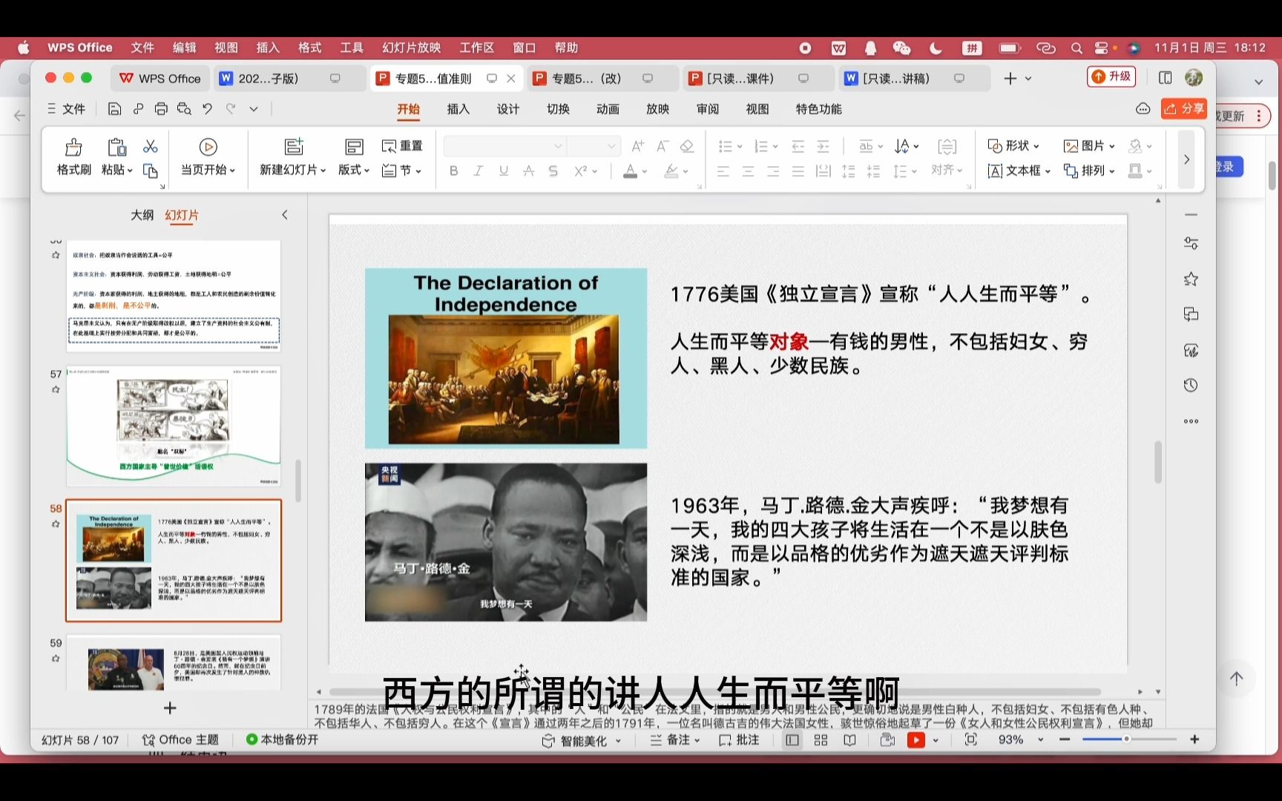
Task: Switch to Reading view book icon
Action: click(x=849, y=740)
